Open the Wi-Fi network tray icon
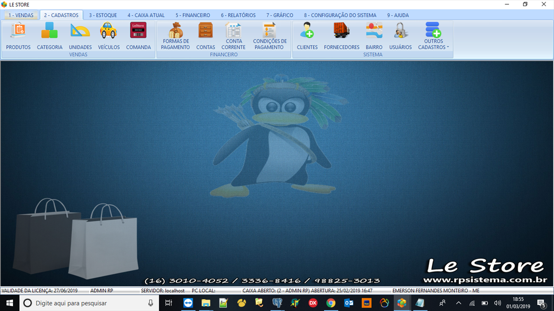Image resolution: width=554 pixels, height=311 pixels. [x=472, y=303]
